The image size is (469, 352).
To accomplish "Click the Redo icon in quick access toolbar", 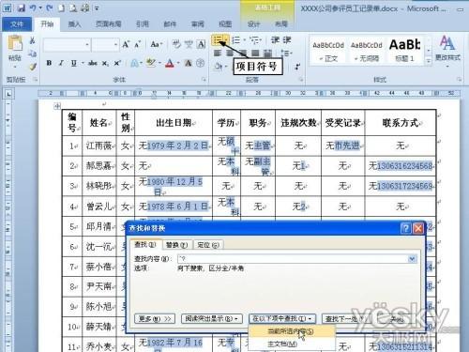I will (x=49, y=8).
